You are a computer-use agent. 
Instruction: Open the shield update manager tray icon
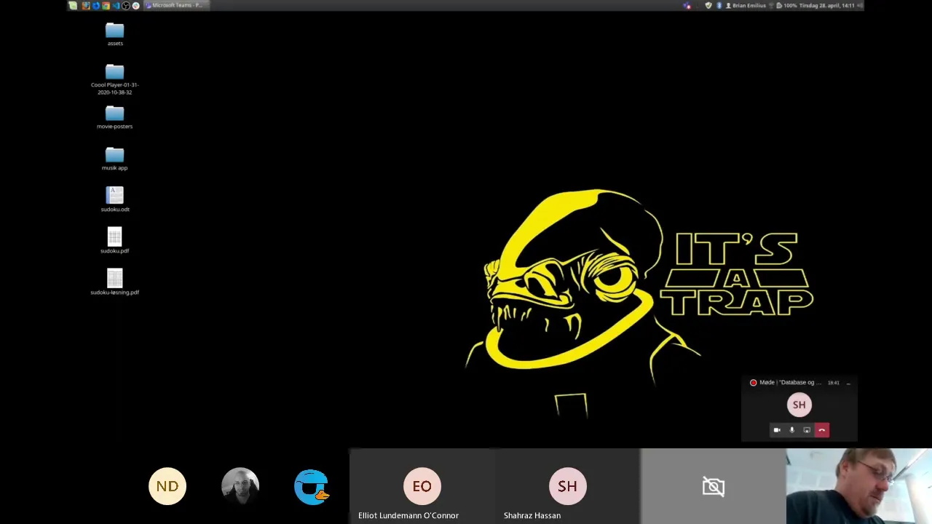pyautogui.click(x=708, y=5)
